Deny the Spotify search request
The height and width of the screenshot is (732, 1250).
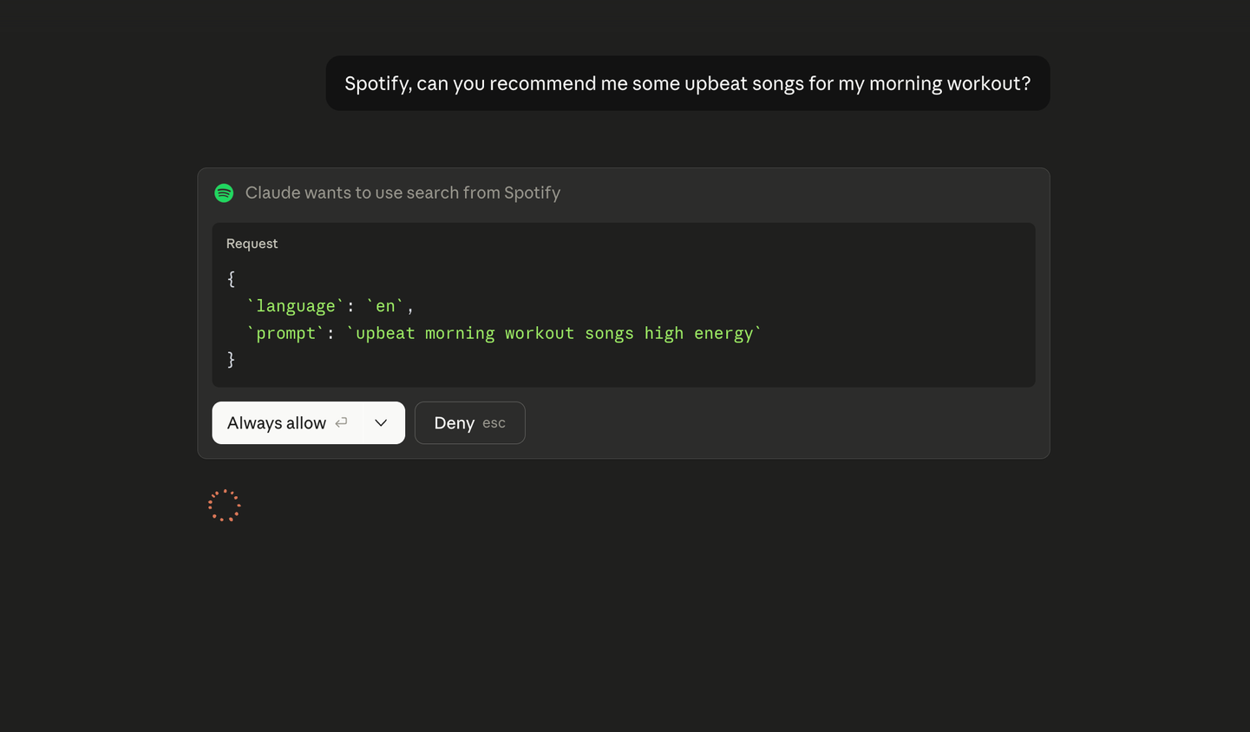(x=470, y=422)
